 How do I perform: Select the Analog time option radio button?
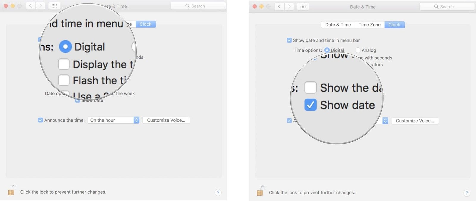[358, 50]
